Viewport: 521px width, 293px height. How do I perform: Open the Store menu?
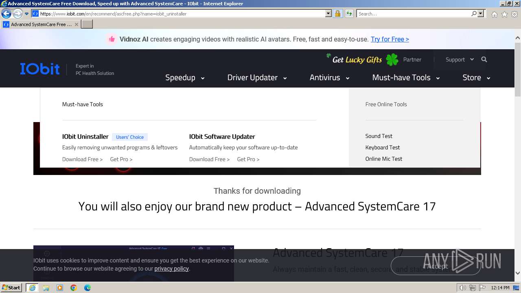pyautogui.click(x=476, y=77)
